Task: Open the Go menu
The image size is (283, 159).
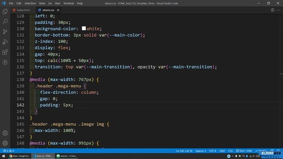Action: [50, 3]
